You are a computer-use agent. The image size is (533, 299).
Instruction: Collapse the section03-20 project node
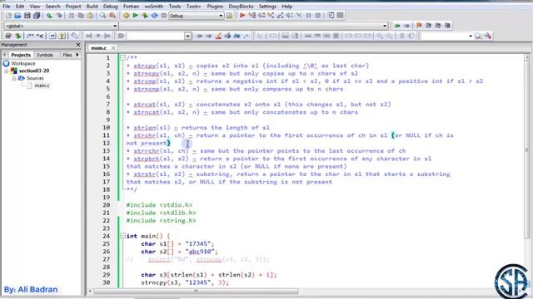click(x=6, y=71)
